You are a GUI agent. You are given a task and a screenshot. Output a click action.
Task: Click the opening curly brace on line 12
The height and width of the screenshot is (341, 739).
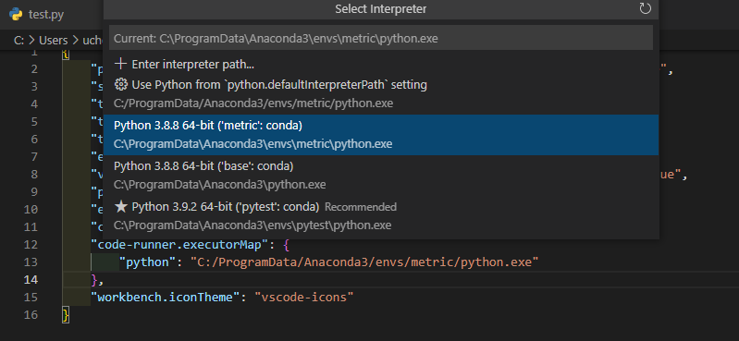point(286,245)
